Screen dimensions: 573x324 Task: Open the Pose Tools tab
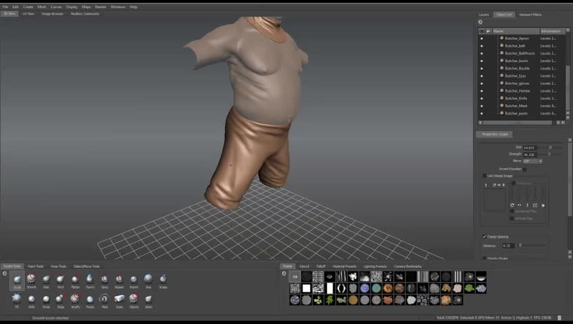point(59,267)
